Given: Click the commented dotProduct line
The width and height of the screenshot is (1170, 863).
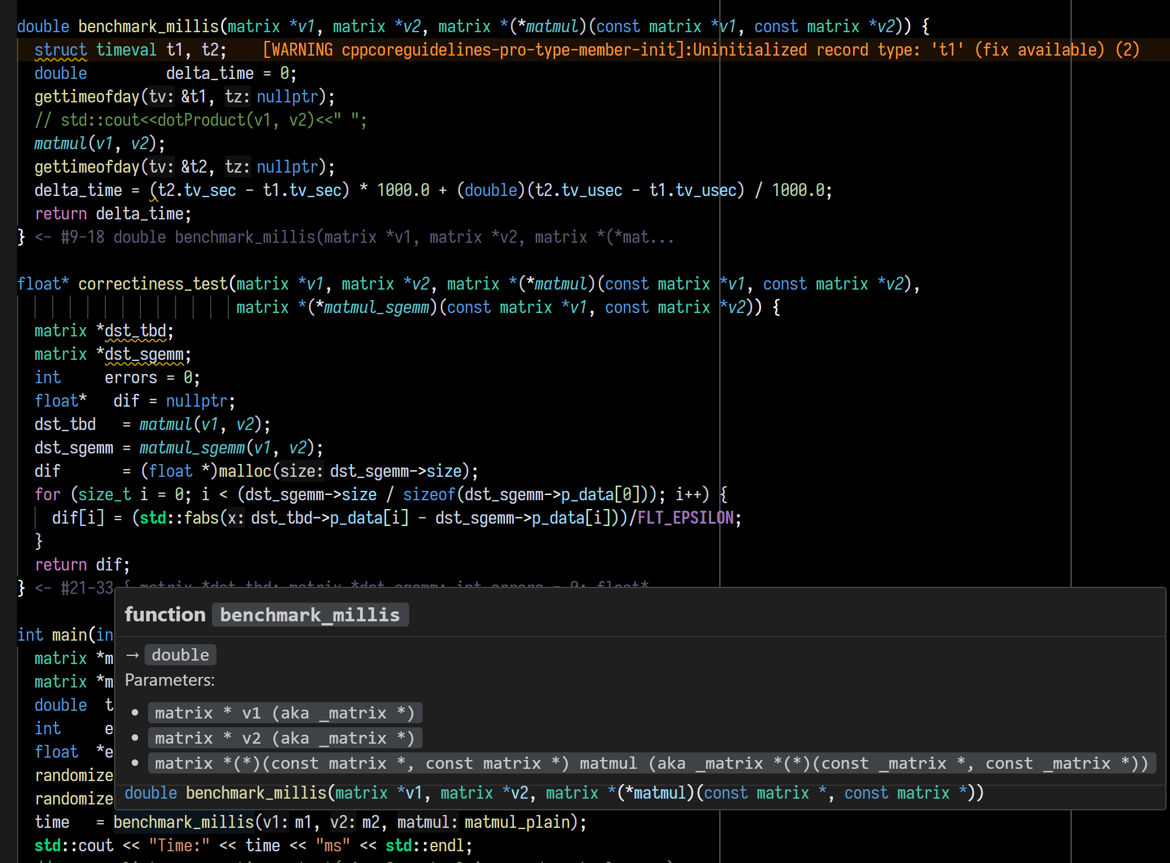Looking at the screenshot, I should pos(199,119).
